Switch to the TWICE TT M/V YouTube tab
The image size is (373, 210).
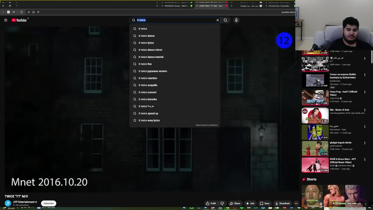tap(211, 6)
